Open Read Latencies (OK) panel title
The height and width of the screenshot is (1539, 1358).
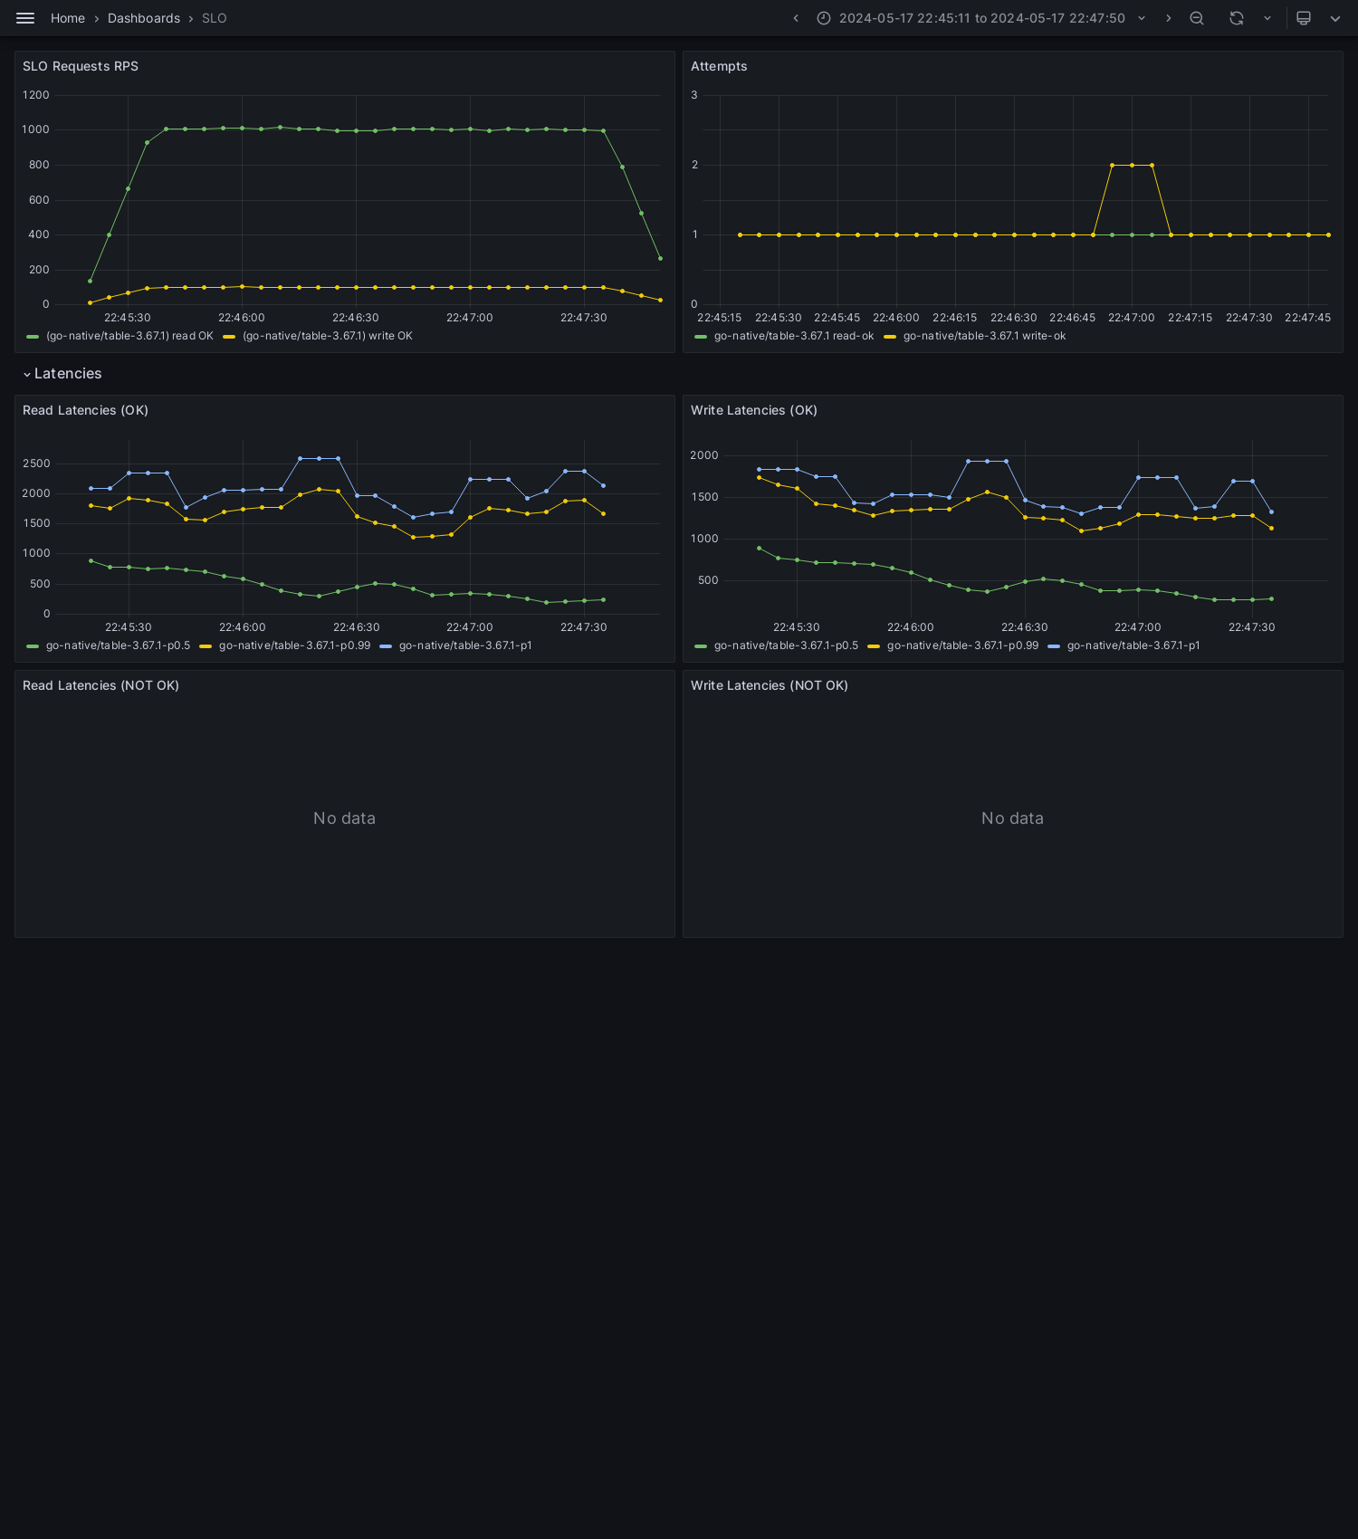pyautogui.click(x=85, y=410)
